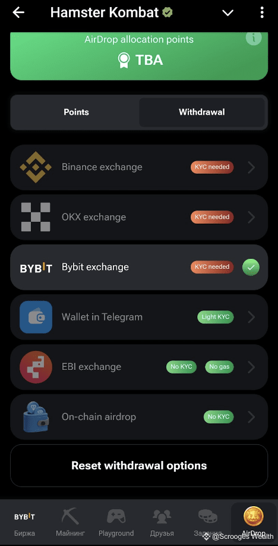Image resolution: width=278 pixels, height=546 pixels.
Task: Collapse the mini app with header chevron
Action: [x=228, y=13]
